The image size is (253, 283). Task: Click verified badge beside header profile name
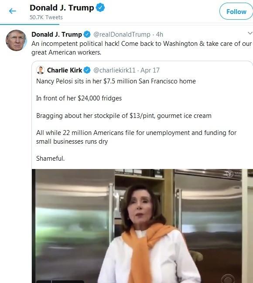pos(100,8)
